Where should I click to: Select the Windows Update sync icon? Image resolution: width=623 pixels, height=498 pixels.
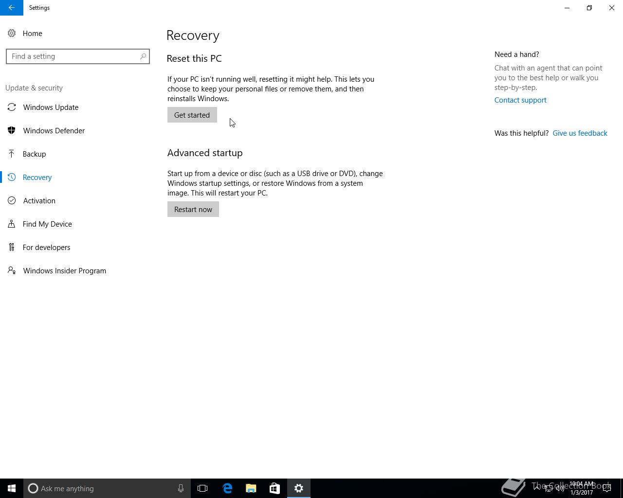point(12,107)
